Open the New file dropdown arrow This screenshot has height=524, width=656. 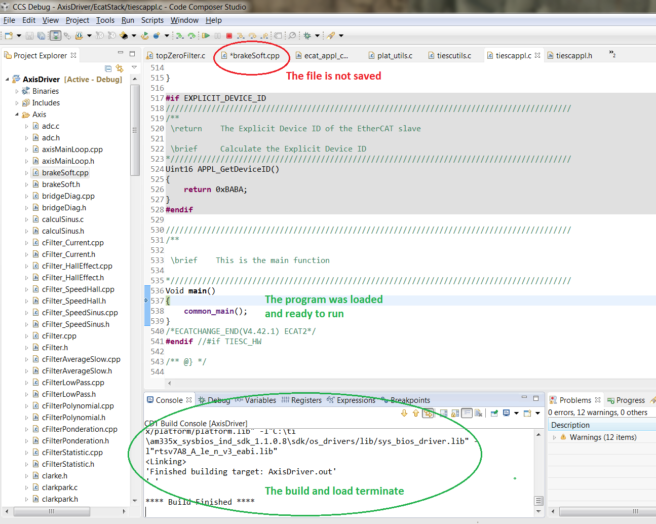pyautogui.click(x=19, y=35)
